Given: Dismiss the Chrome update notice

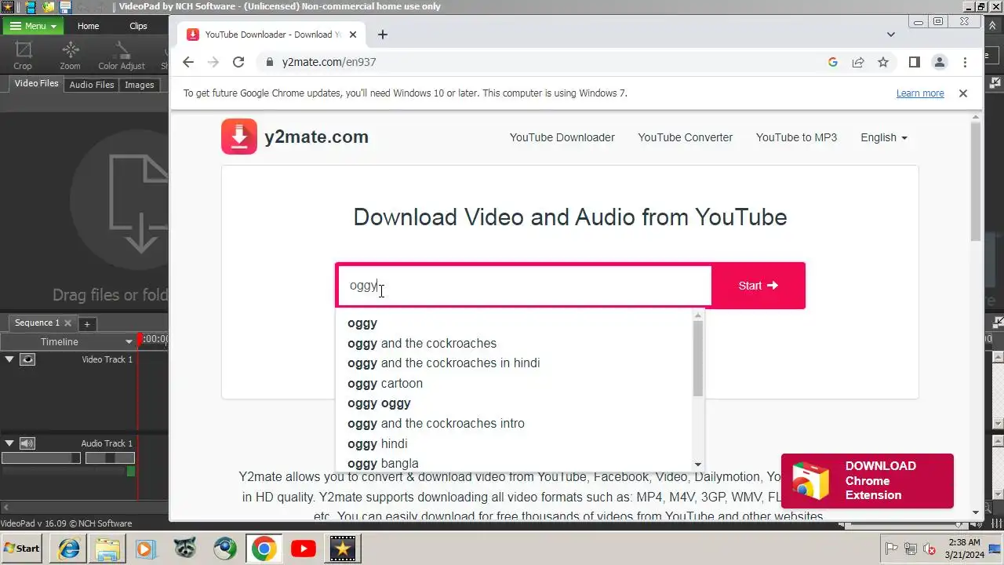Looking at the screenshot, I should click(963, 93).
